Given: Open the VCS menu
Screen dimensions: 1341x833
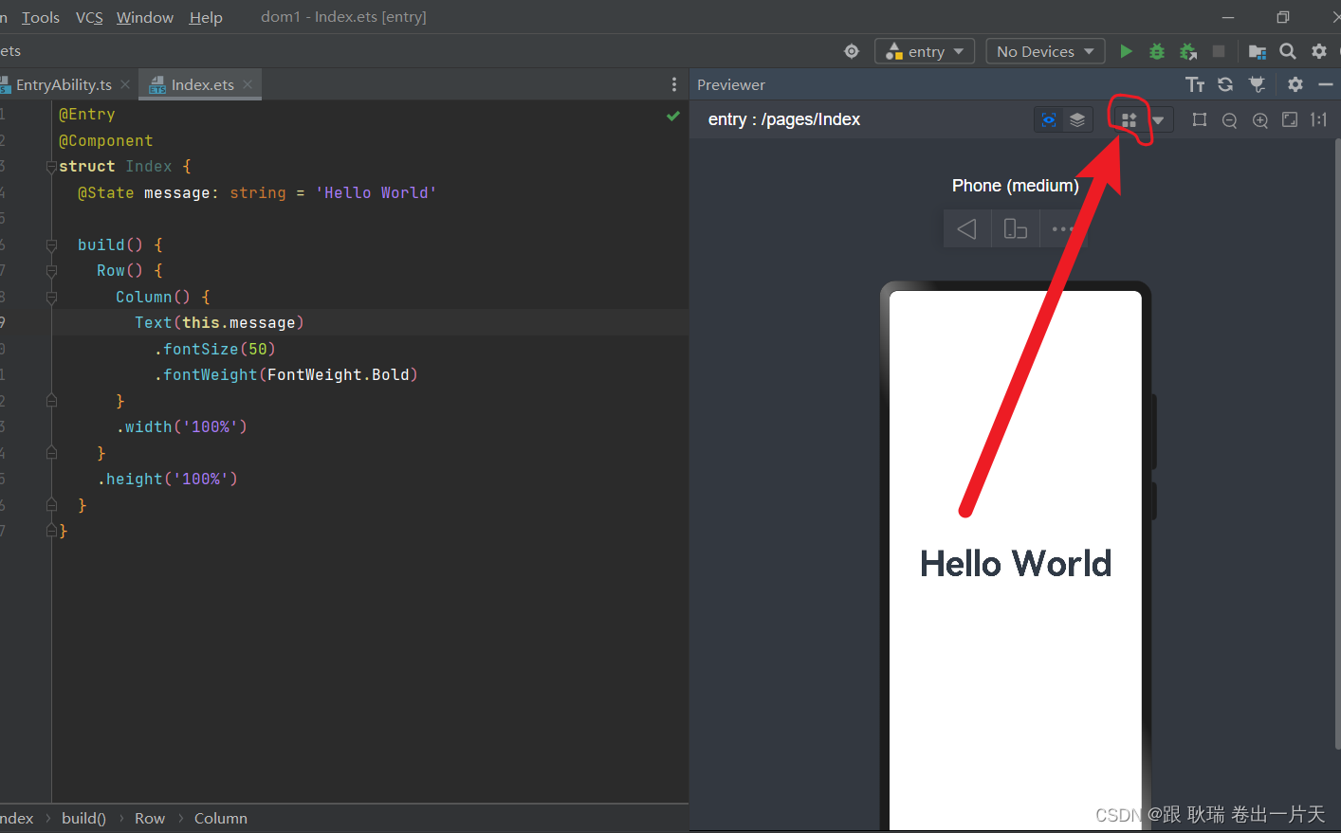Looking at the screenshot, I should coord(89,17).
